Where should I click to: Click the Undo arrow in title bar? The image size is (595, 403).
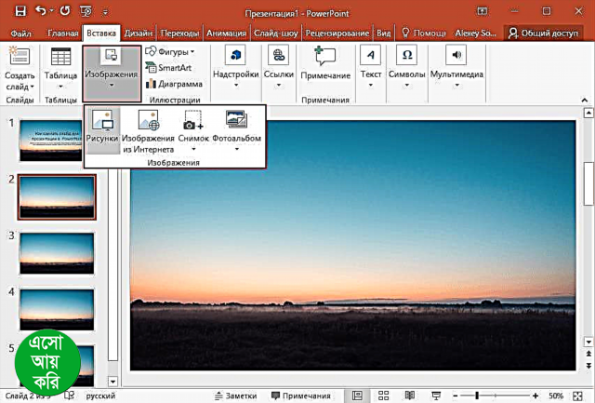pos(41,12)
